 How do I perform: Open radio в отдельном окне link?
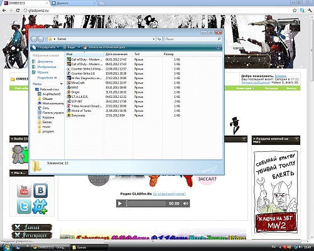tap(170, 194)
